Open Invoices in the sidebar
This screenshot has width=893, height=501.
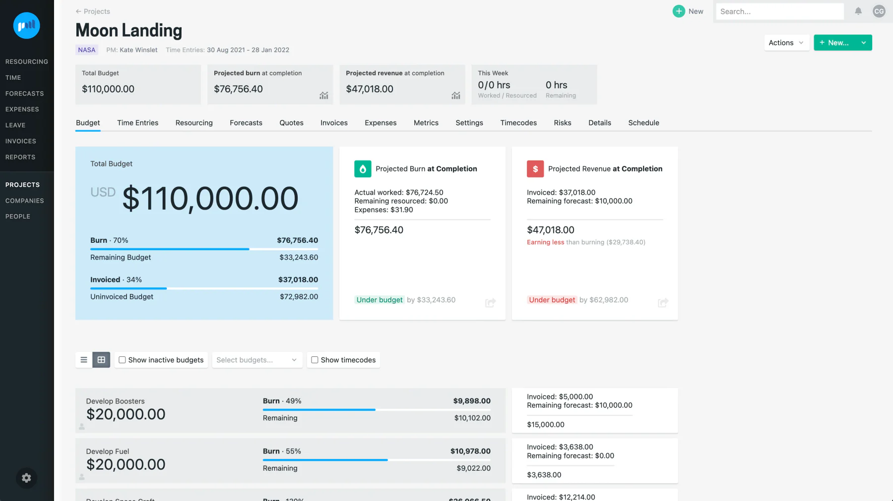21,141
